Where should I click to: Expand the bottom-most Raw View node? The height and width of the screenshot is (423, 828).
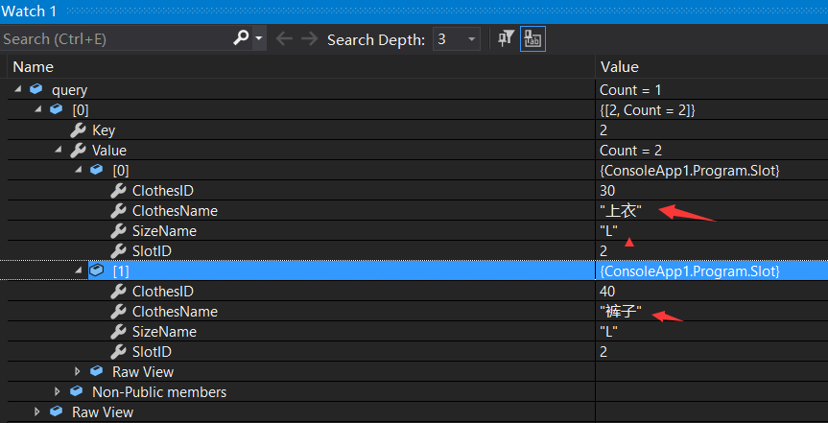click(x=37, y=412)
